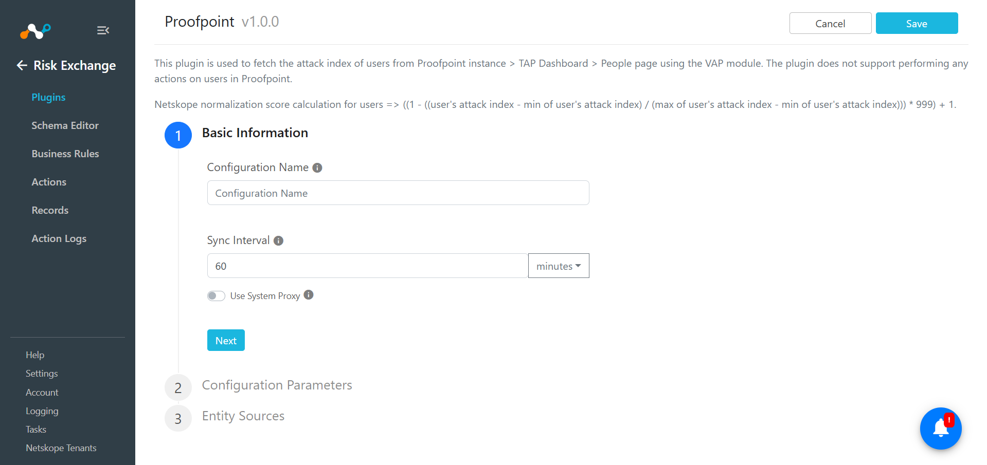Image resolution: width=987 pixels, height=465 pixels.
Task: Enable the Use System Proxy toggle
Action: [x=216, y=296]
